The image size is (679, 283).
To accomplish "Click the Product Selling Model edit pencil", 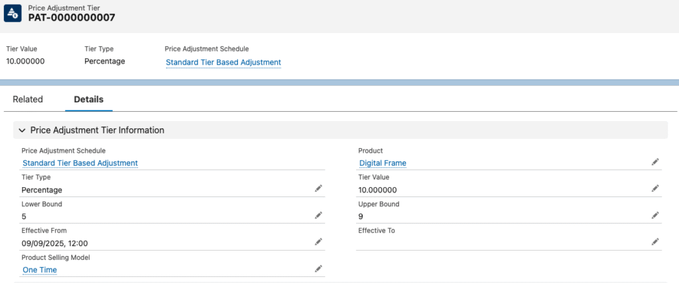I will [318, 268].
